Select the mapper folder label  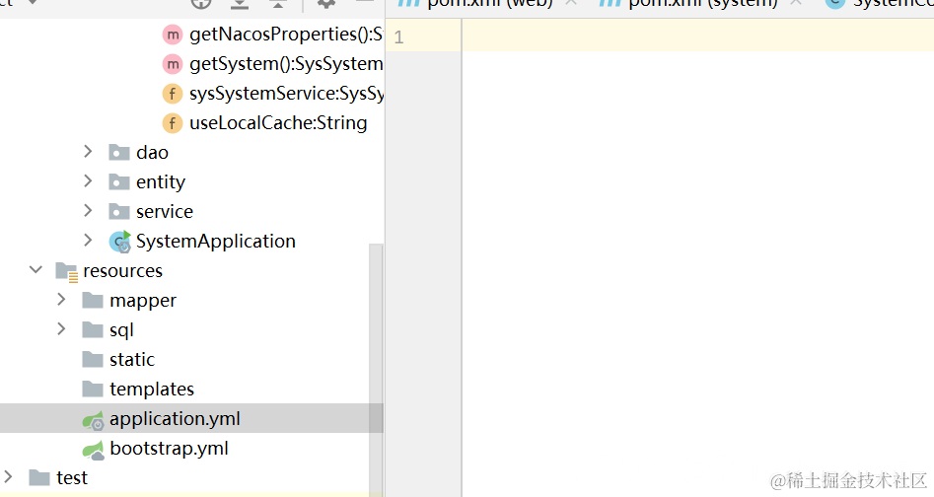coord(143,301)
